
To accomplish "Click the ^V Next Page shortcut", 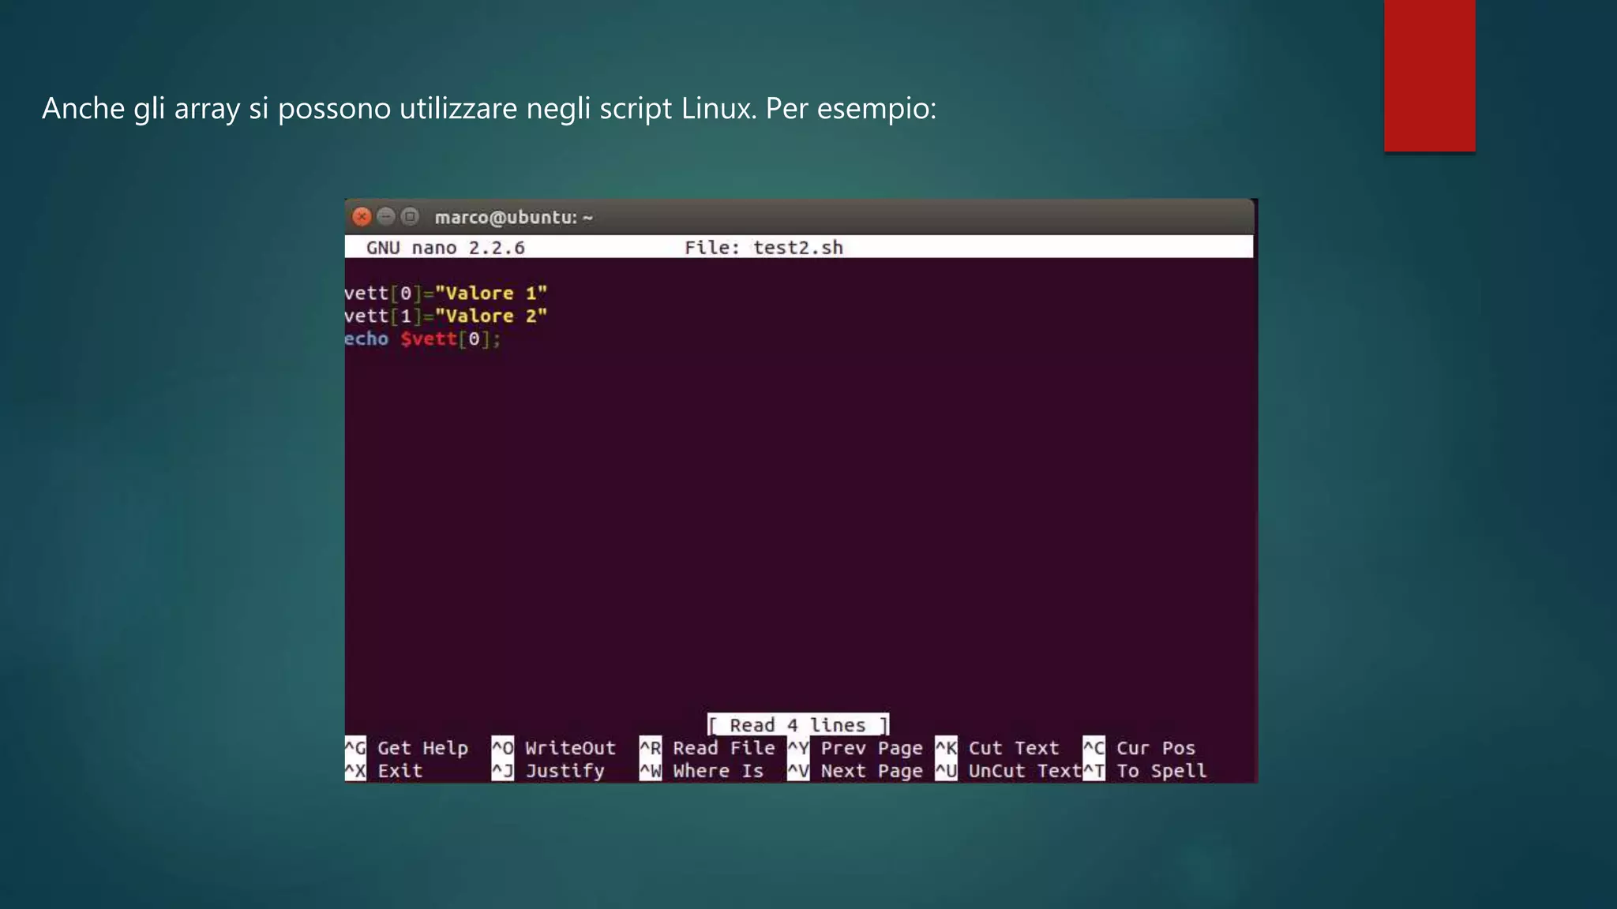I will coord(855,771).
